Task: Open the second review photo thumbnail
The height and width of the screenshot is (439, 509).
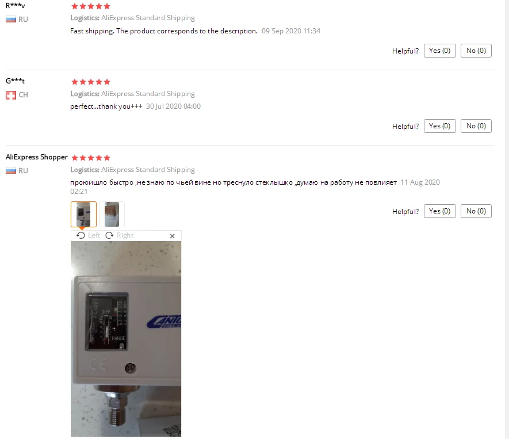Action: point(112,214)
